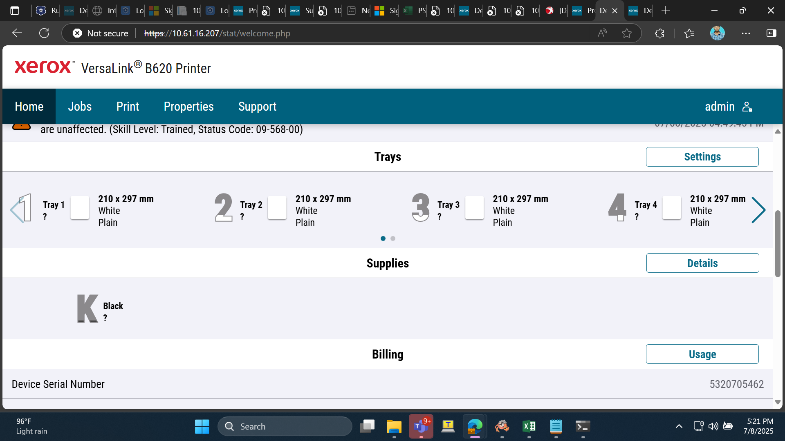
Task: Select the Tray 4 number icon
Action: click(617, 208)
